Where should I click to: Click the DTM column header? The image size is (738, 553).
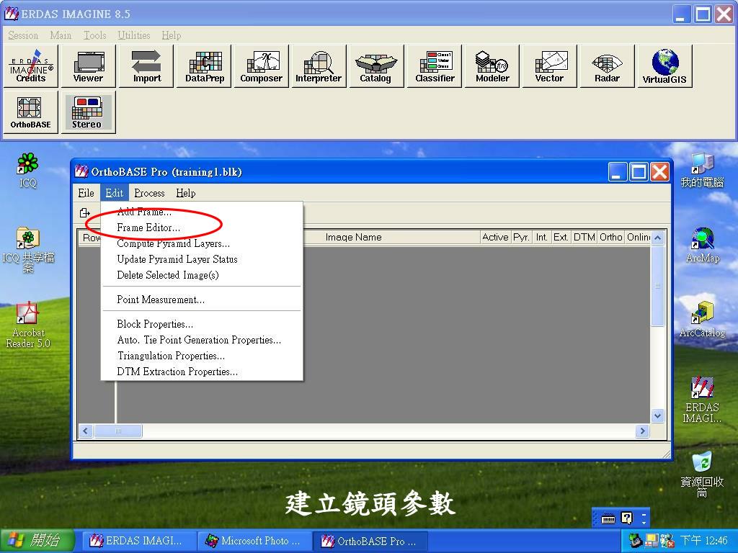click(x=584, y=238)
